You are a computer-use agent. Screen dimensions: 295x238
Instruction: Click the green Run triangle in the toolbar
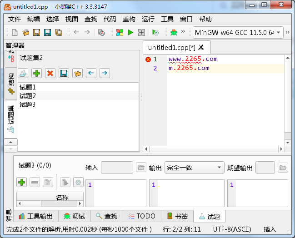130,32
